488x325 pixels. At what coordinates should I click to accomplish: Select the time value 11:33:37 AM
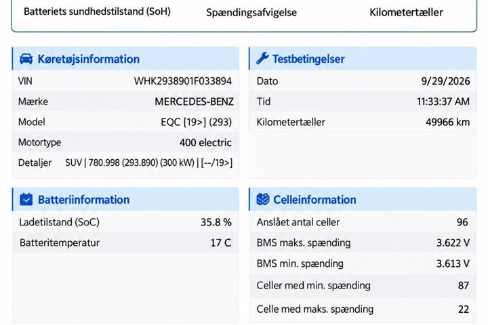pyautogui.click(x=443, y=102)
